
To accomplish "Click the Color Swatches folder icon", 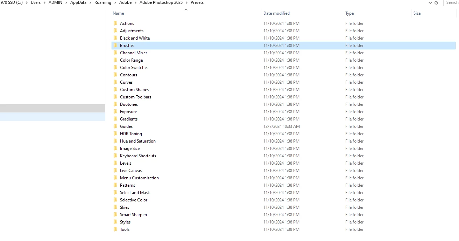I will click(x=115, y=68).
